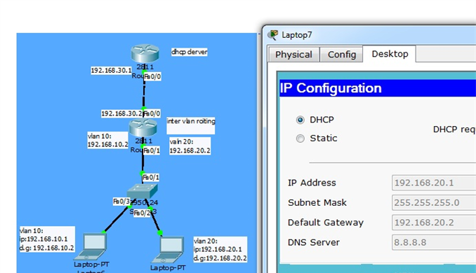Select the Static radio option
Viewport: 476px width, 273px height.
(x=300, y=139)
